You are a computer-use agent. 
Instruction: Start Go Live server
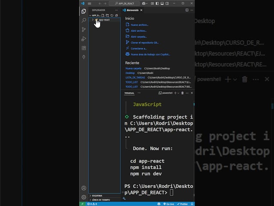coord(169,204)
